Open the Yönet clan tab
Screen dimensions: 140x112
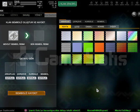pos(38,15)
